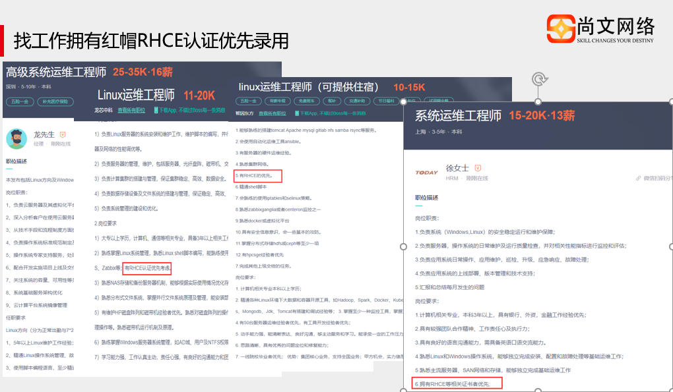This screenshot has height=392, width=673.
Task: Click the 高级系统运维工程师 job title
Action: (56, 72)
